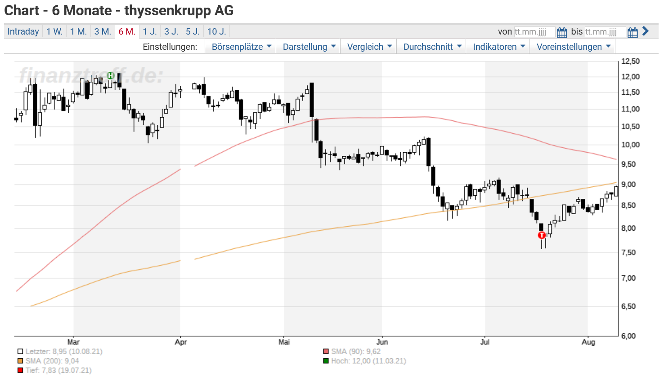Screen dimensions: 664x383
Task: Select the 3 J. time range tab
Action: (171, 31)
